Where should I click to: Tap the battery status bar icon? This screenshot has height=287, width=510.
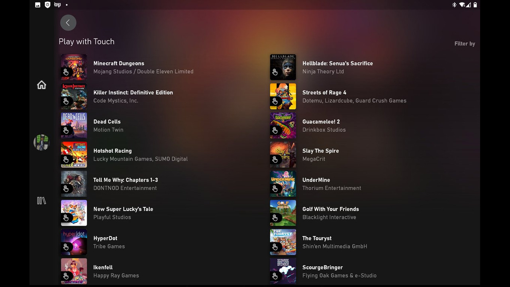click(475, 5)
